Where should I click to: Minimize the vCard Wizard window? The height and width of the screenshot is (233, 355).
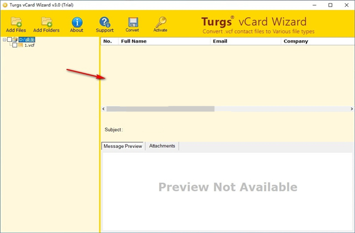point(315,5)
